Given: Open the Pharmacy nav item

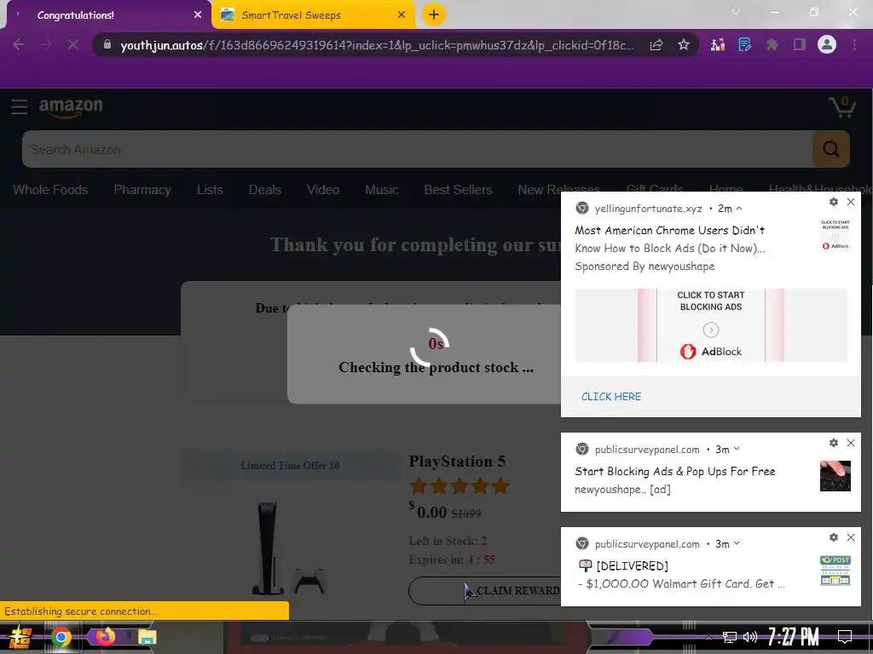Looking at the screenshot, I should [x=142, y=190].
